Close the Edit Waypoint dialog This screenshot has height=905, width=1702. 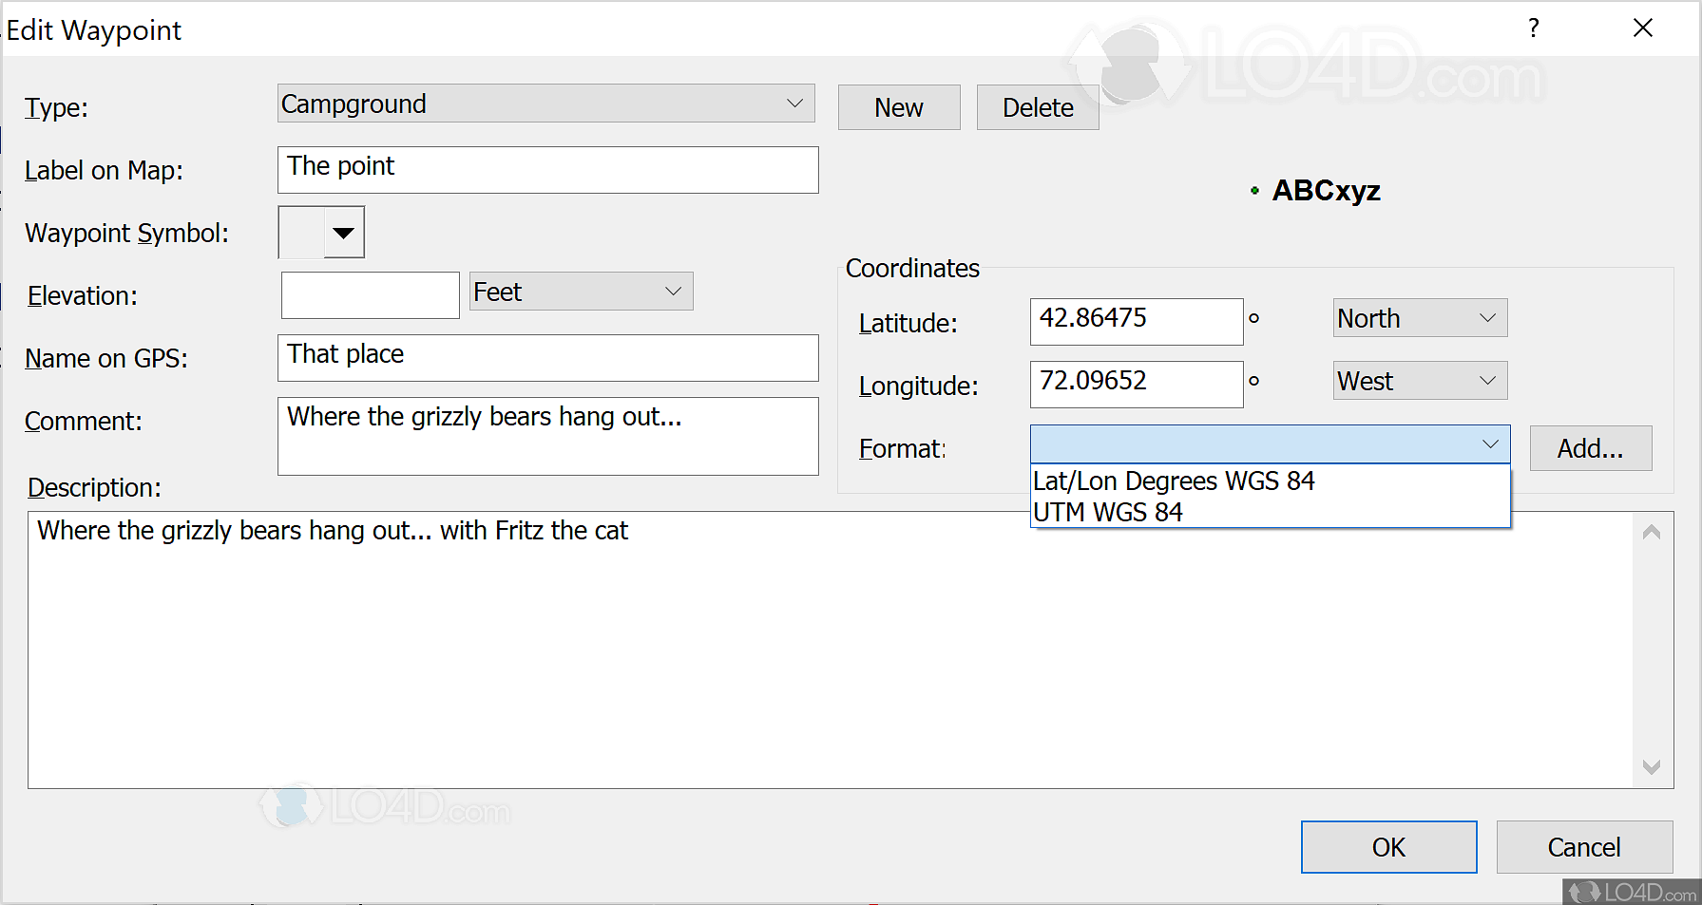1643,28
